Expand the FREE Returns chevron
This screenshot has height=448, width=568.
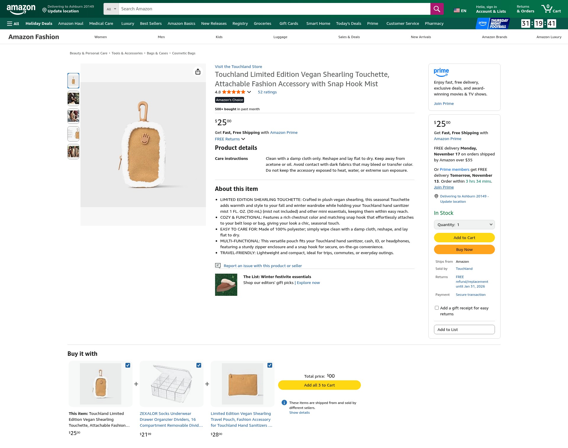243,139
